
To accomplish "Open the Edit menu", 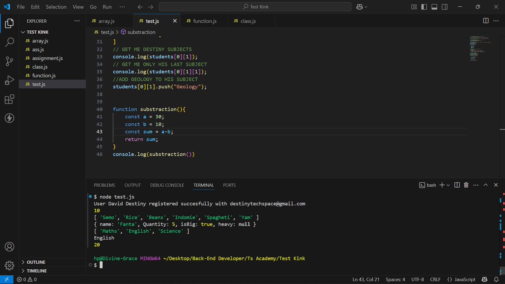I will point(35,7).
